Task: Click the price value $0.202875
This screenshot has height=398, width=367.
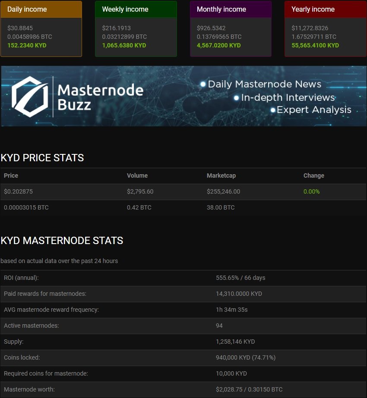Action: [18, 191]
